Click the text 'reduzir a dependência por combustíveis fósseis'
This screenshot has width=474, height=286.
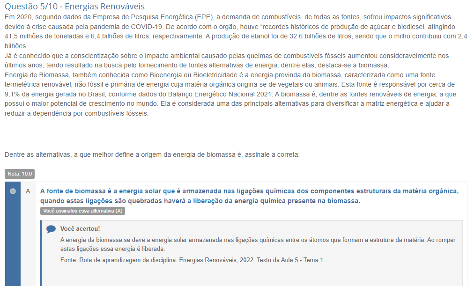point(76,113)
